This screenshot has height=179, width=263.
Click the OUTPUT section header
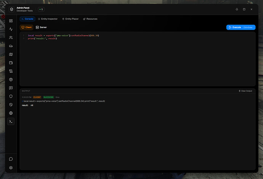tap(26, 91)
